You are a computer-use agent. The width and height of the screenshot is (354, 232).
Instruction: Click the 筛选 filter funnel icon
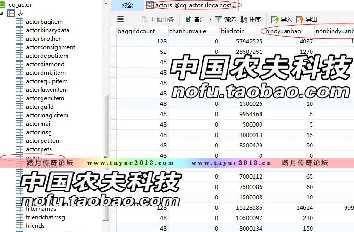(219, 19)
